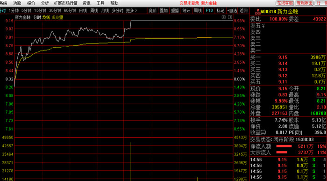This screenshot has width=327, height=181.
Task: Click the 分时 legend label in the chart
Action: click(37, 17)
